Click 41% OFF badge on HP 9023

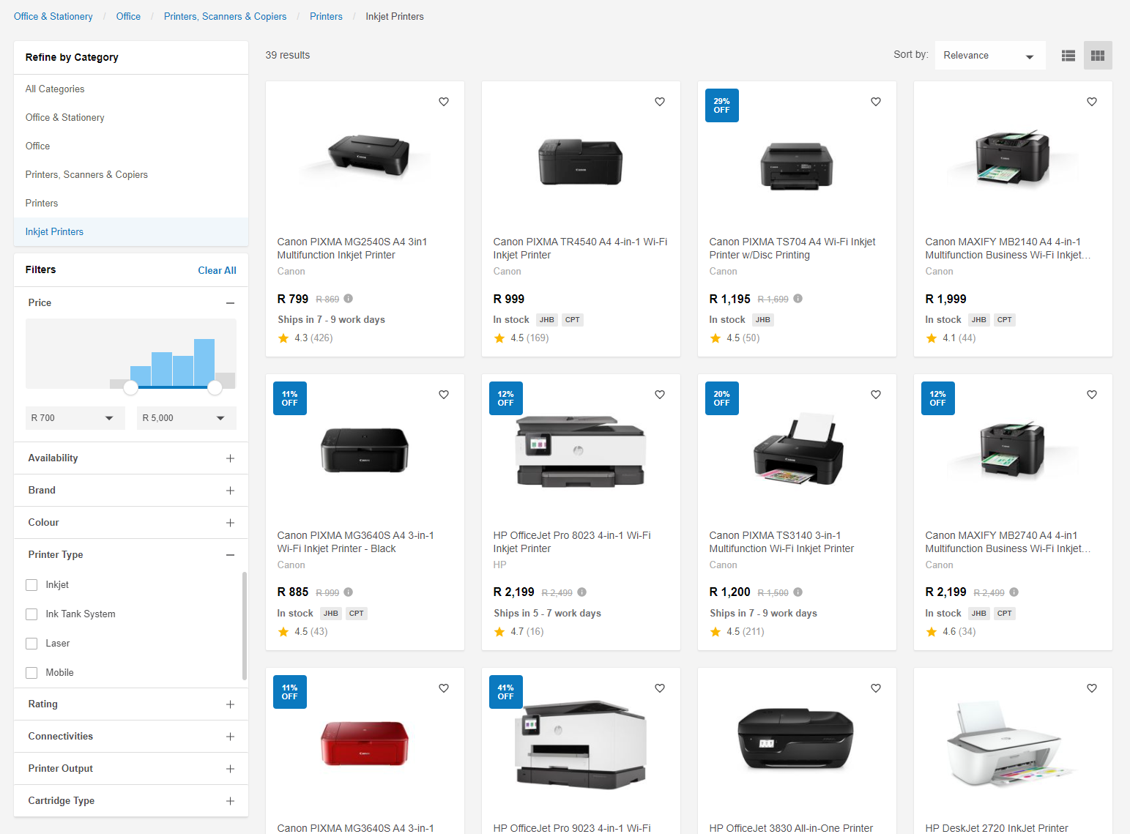pos(506,692)
